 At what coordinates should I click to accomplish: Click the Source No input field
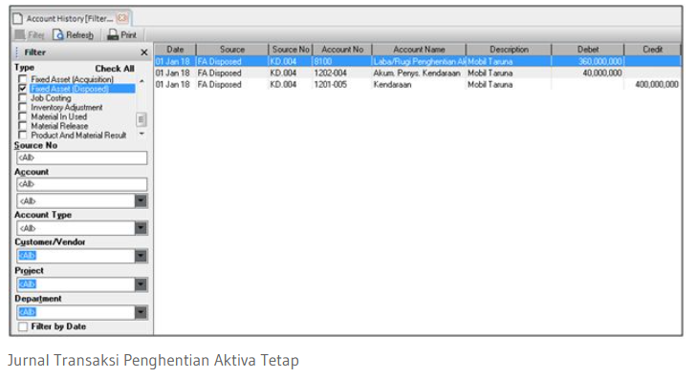click(x=82, y=157)
